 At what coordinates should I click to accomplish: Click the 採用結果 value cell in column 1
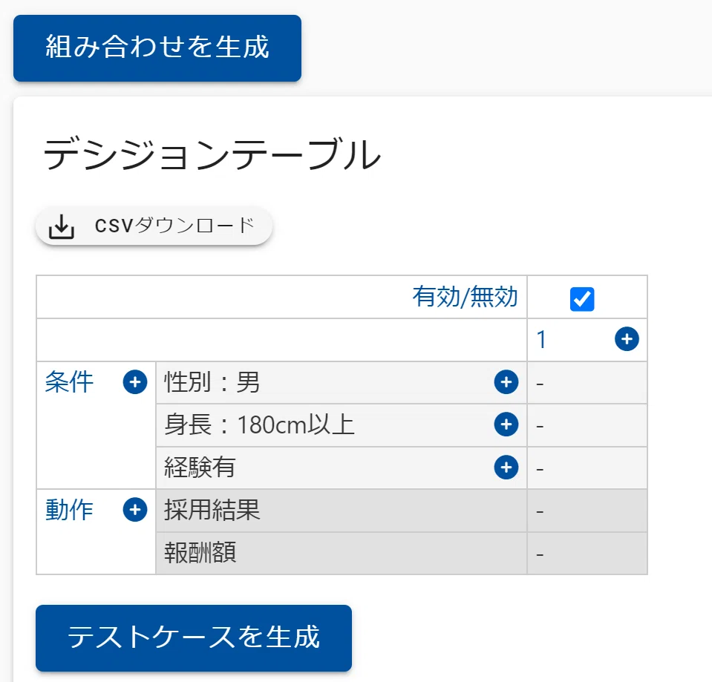[587, 511]
